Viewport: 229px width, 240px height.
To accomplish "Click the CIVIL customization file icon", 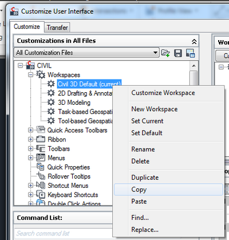I will (30, 65).
